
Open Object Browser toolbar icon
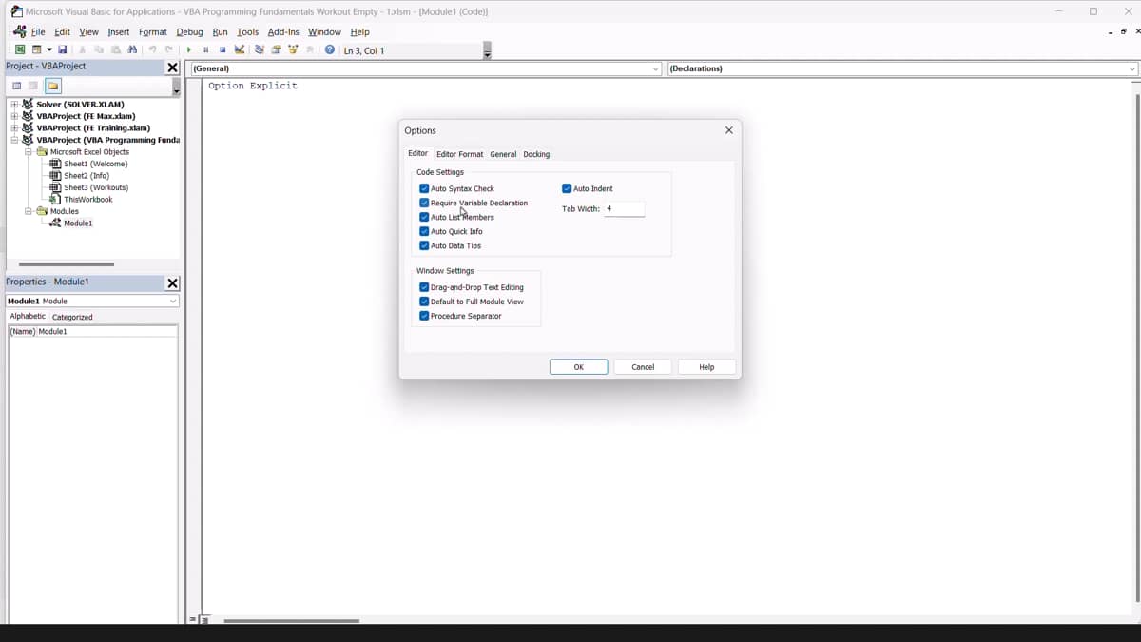(x=293, y=49)
